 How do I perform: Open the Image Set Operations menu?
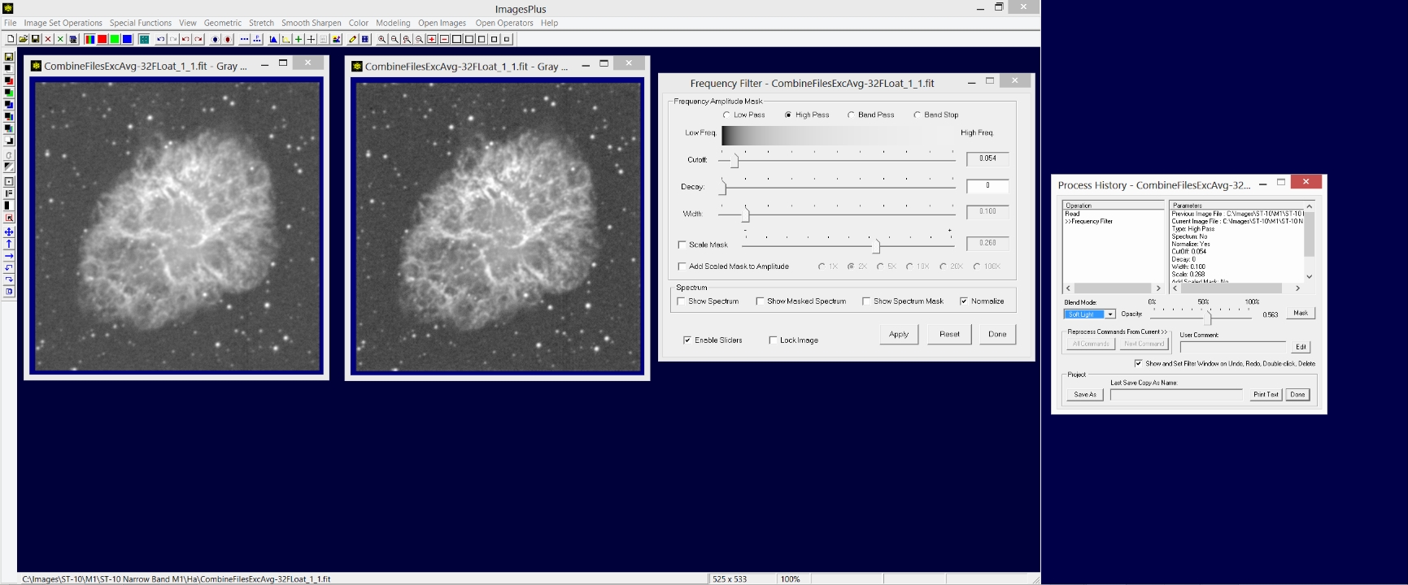[63, 23]
